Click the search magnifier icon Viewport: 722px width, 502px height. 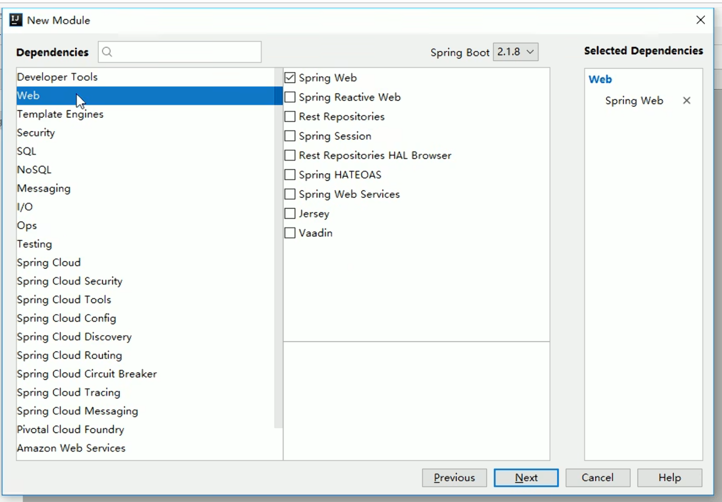coord(107,52)
